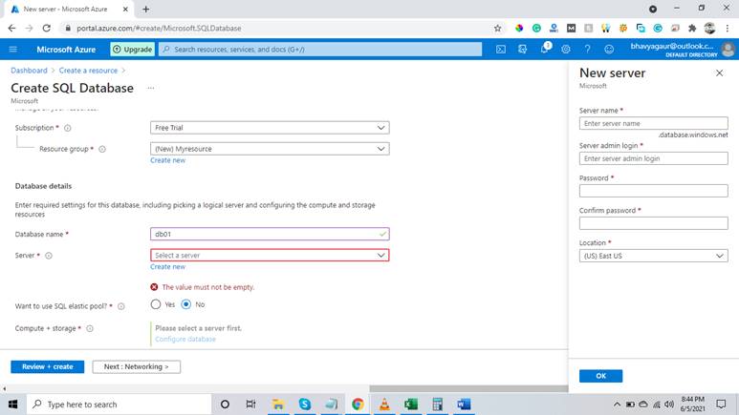Focus the Confirm password field
This screenshot has height=415, width=739.
(653, 223)
